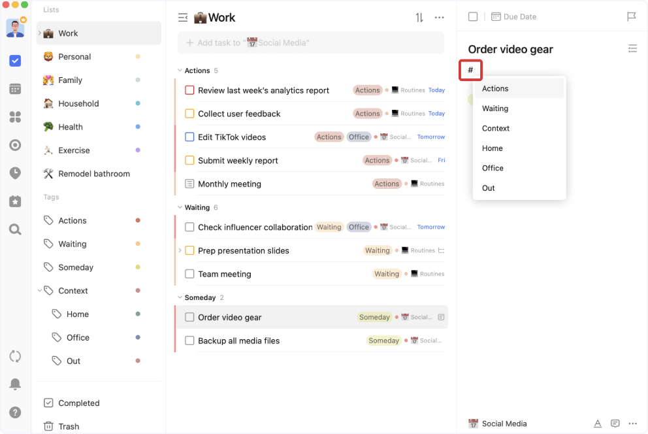
Task: Click the sync icon in the sidebar
Action: point(15,356)
